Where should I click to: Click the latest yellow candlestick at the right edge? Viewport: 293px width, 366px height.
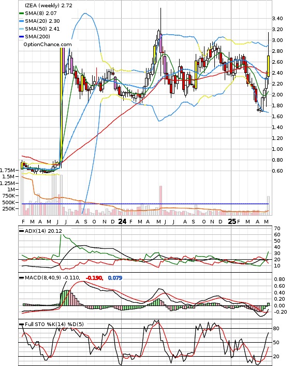[x=269, y=66]
